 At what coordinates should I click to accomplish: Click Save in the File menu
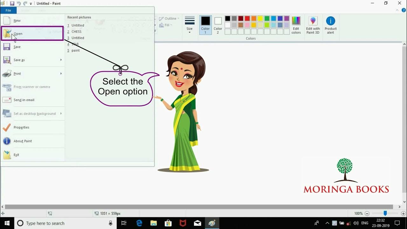32,47
